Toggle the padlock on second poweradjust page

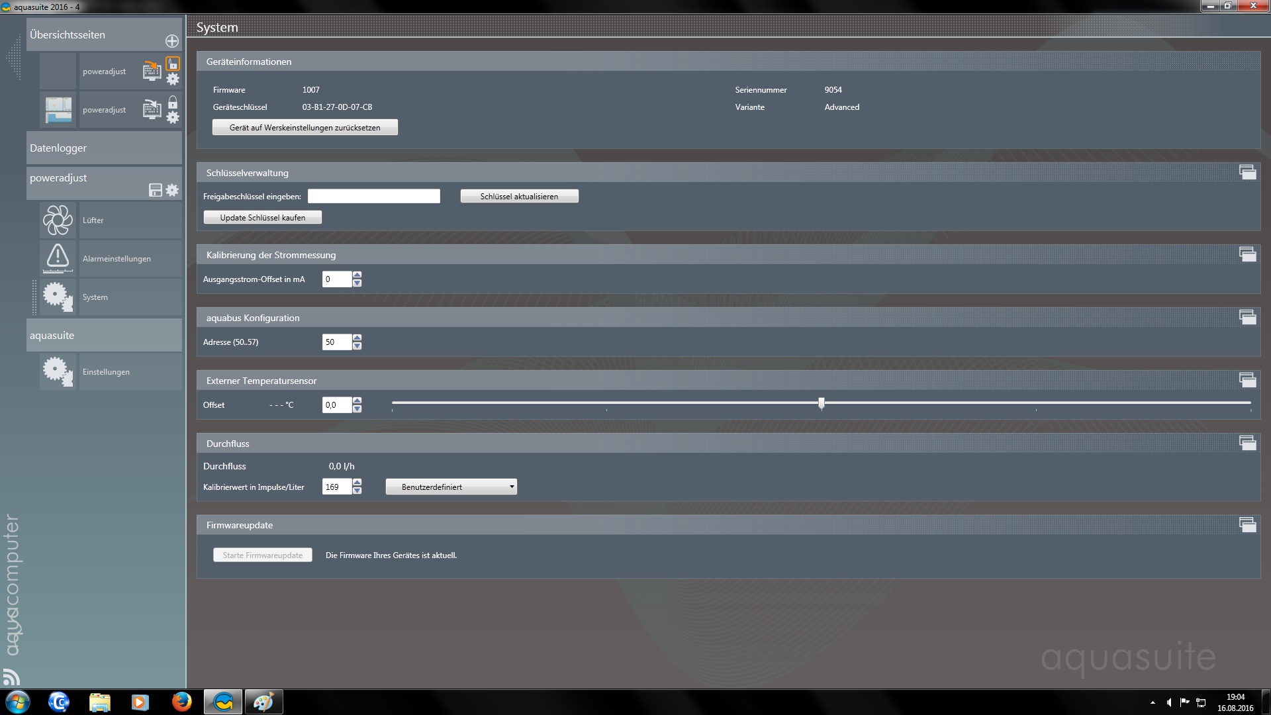click(x=173, y=103)
